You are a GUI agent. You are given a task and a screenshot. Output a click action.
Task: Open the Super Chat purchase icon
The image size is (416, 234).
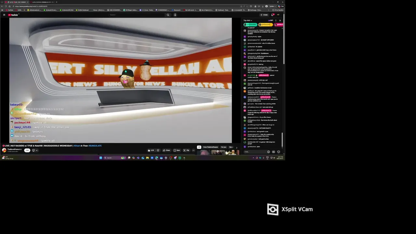(x=273, y=152)
